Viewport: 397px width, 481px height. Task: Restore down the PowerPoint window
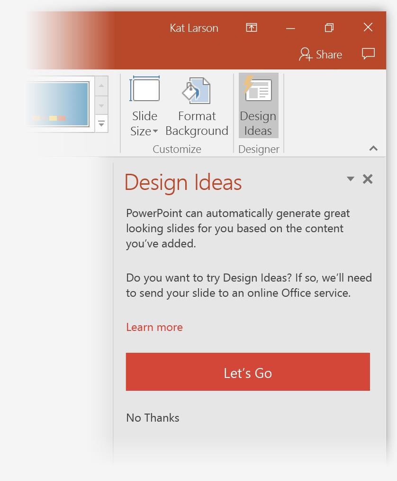tap(329, 28)
